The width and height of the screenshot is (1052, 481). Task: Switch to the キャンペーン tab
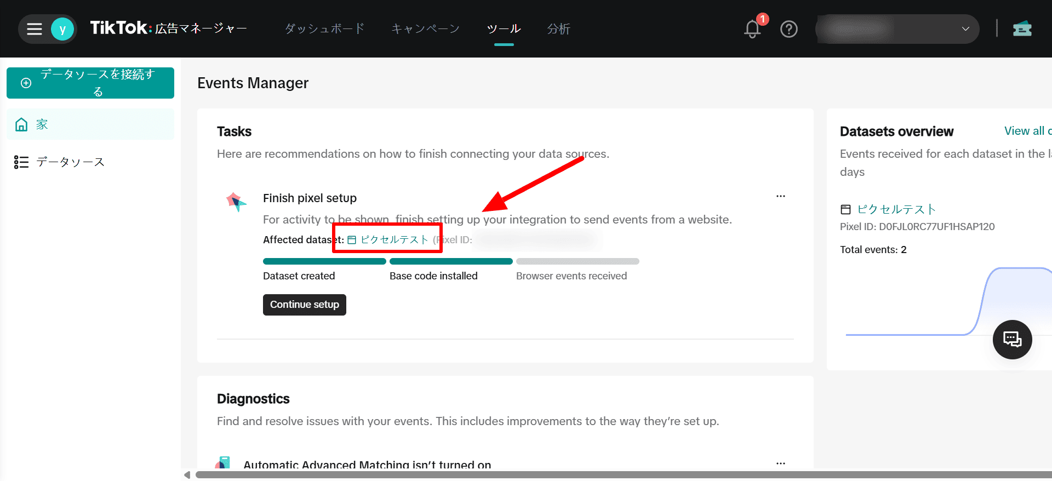pos(425,29)
